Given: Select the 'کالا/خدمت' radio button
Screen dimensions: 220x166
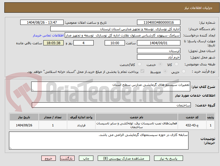Looking at the screenshot, I should click(x=139, y=64).
